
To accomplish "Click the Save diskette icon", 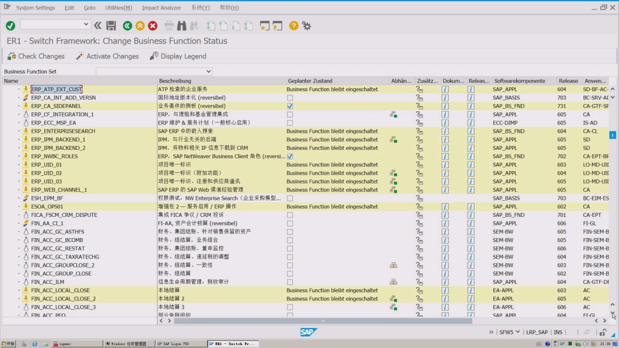I will (x=111, y=26).
